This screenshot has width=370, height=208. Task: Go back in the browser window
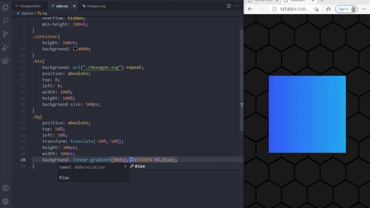pyautogui.click(x=250, y=9)
